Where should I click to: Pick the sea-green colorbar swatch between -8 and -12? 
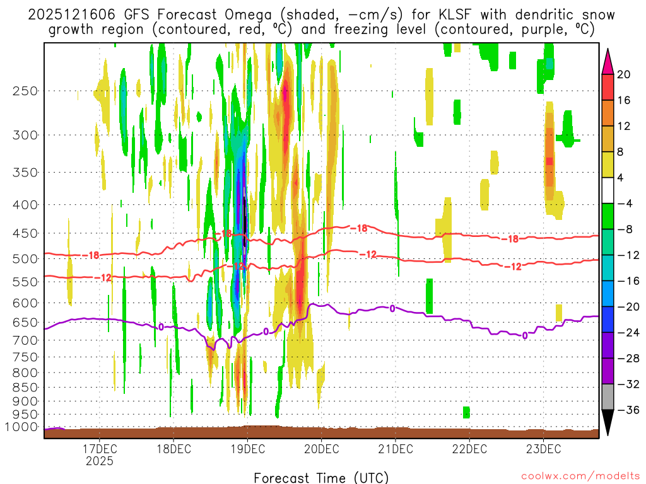point(608,243)
